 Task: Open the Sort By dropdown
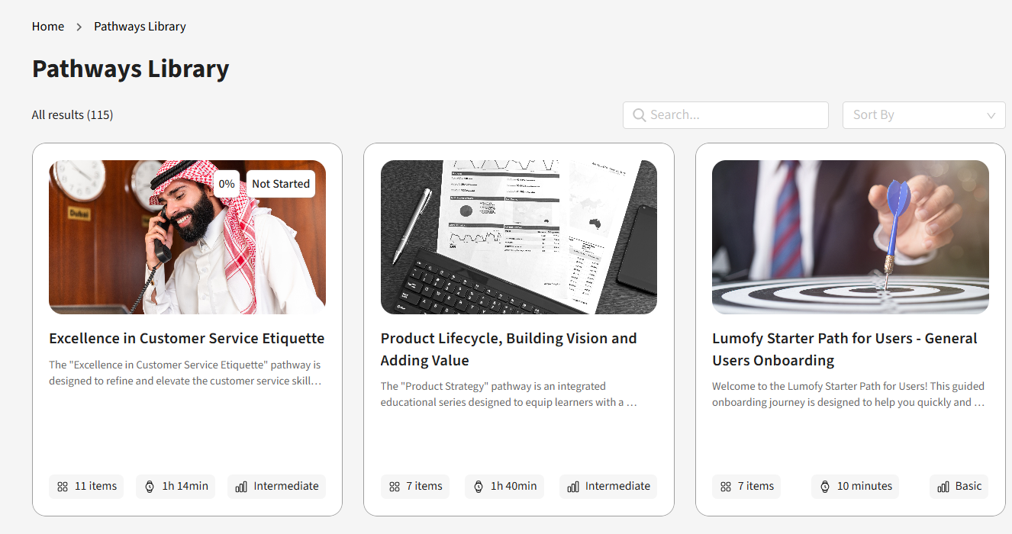click(923, 115)
